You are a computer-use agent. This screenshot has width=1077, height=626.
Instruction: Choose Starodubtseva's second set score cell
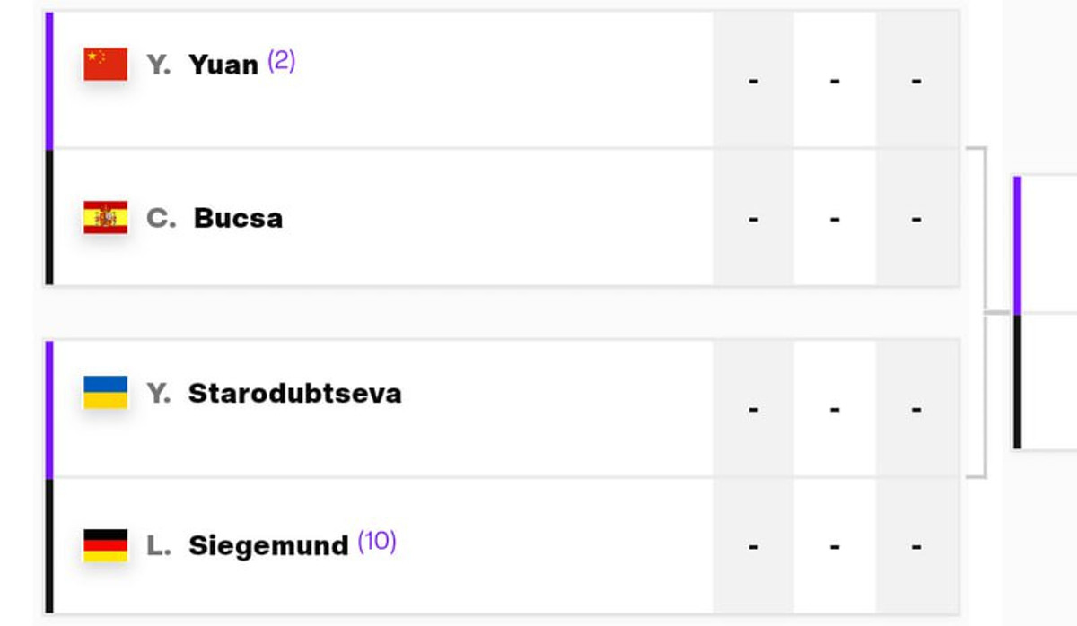(835, 409)
